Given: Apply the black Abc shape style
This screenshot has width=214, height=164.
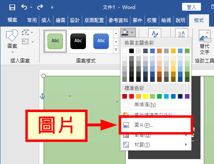Looking at the screenshot, I should pyautogui.click(x=78, y=41).
